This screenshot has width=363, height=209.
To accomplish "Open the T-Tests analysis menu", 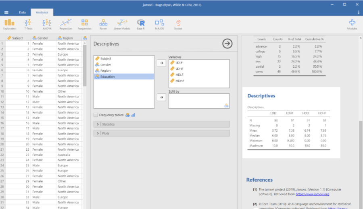I will click(x=28, y=24).
